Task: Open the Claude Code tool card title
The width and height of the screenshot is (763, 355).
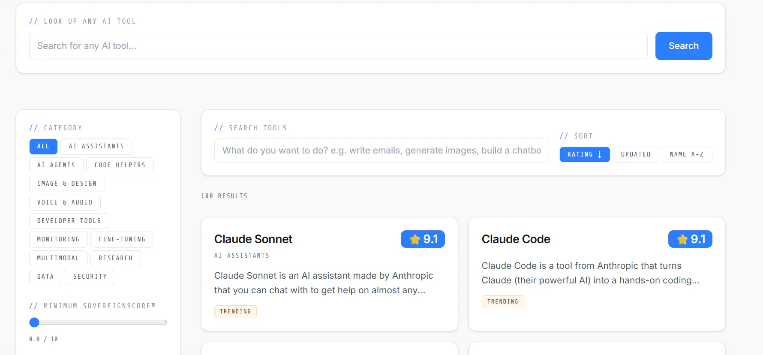Action: coord(516,239)
